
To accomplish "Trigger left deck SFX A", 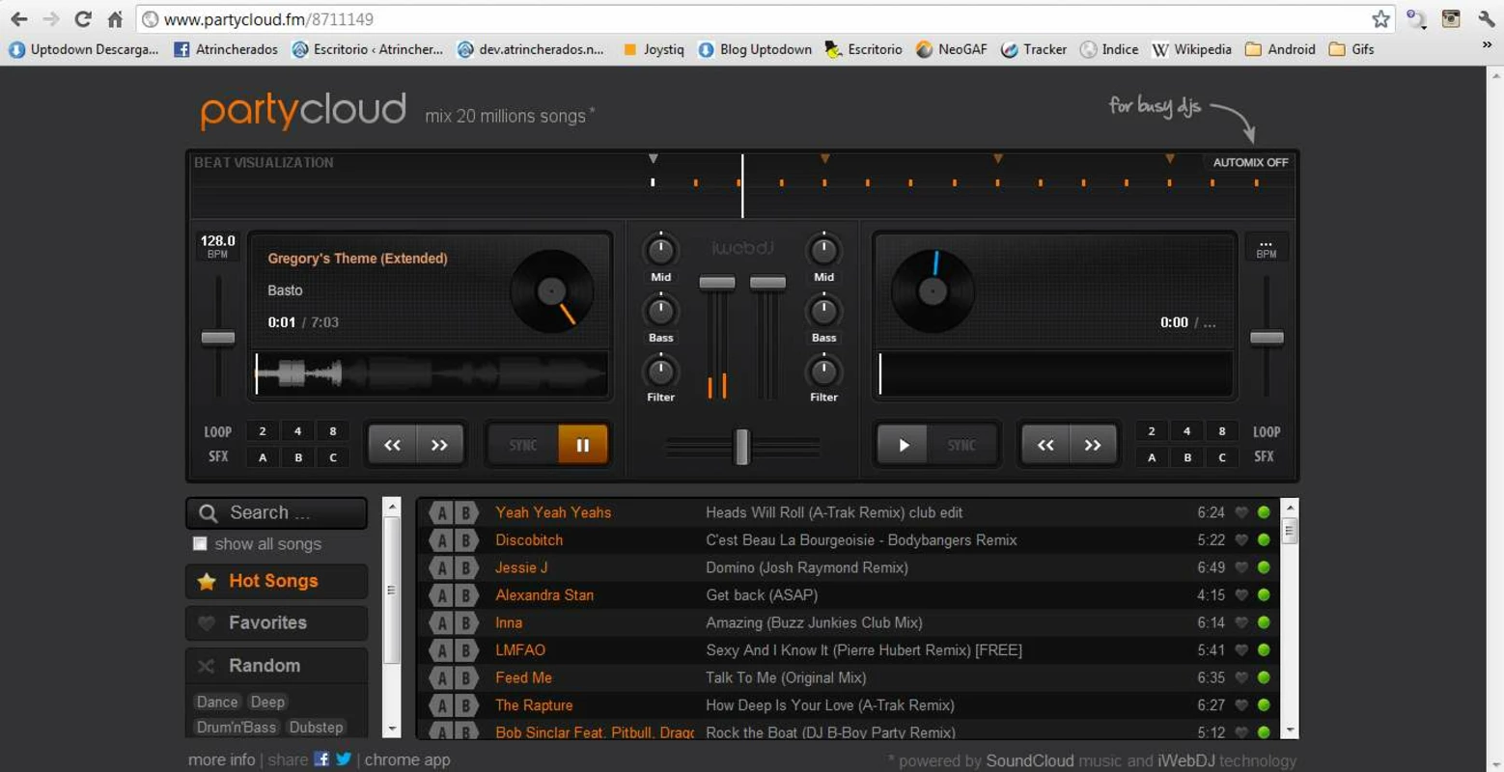I will [x=263, y=457].
